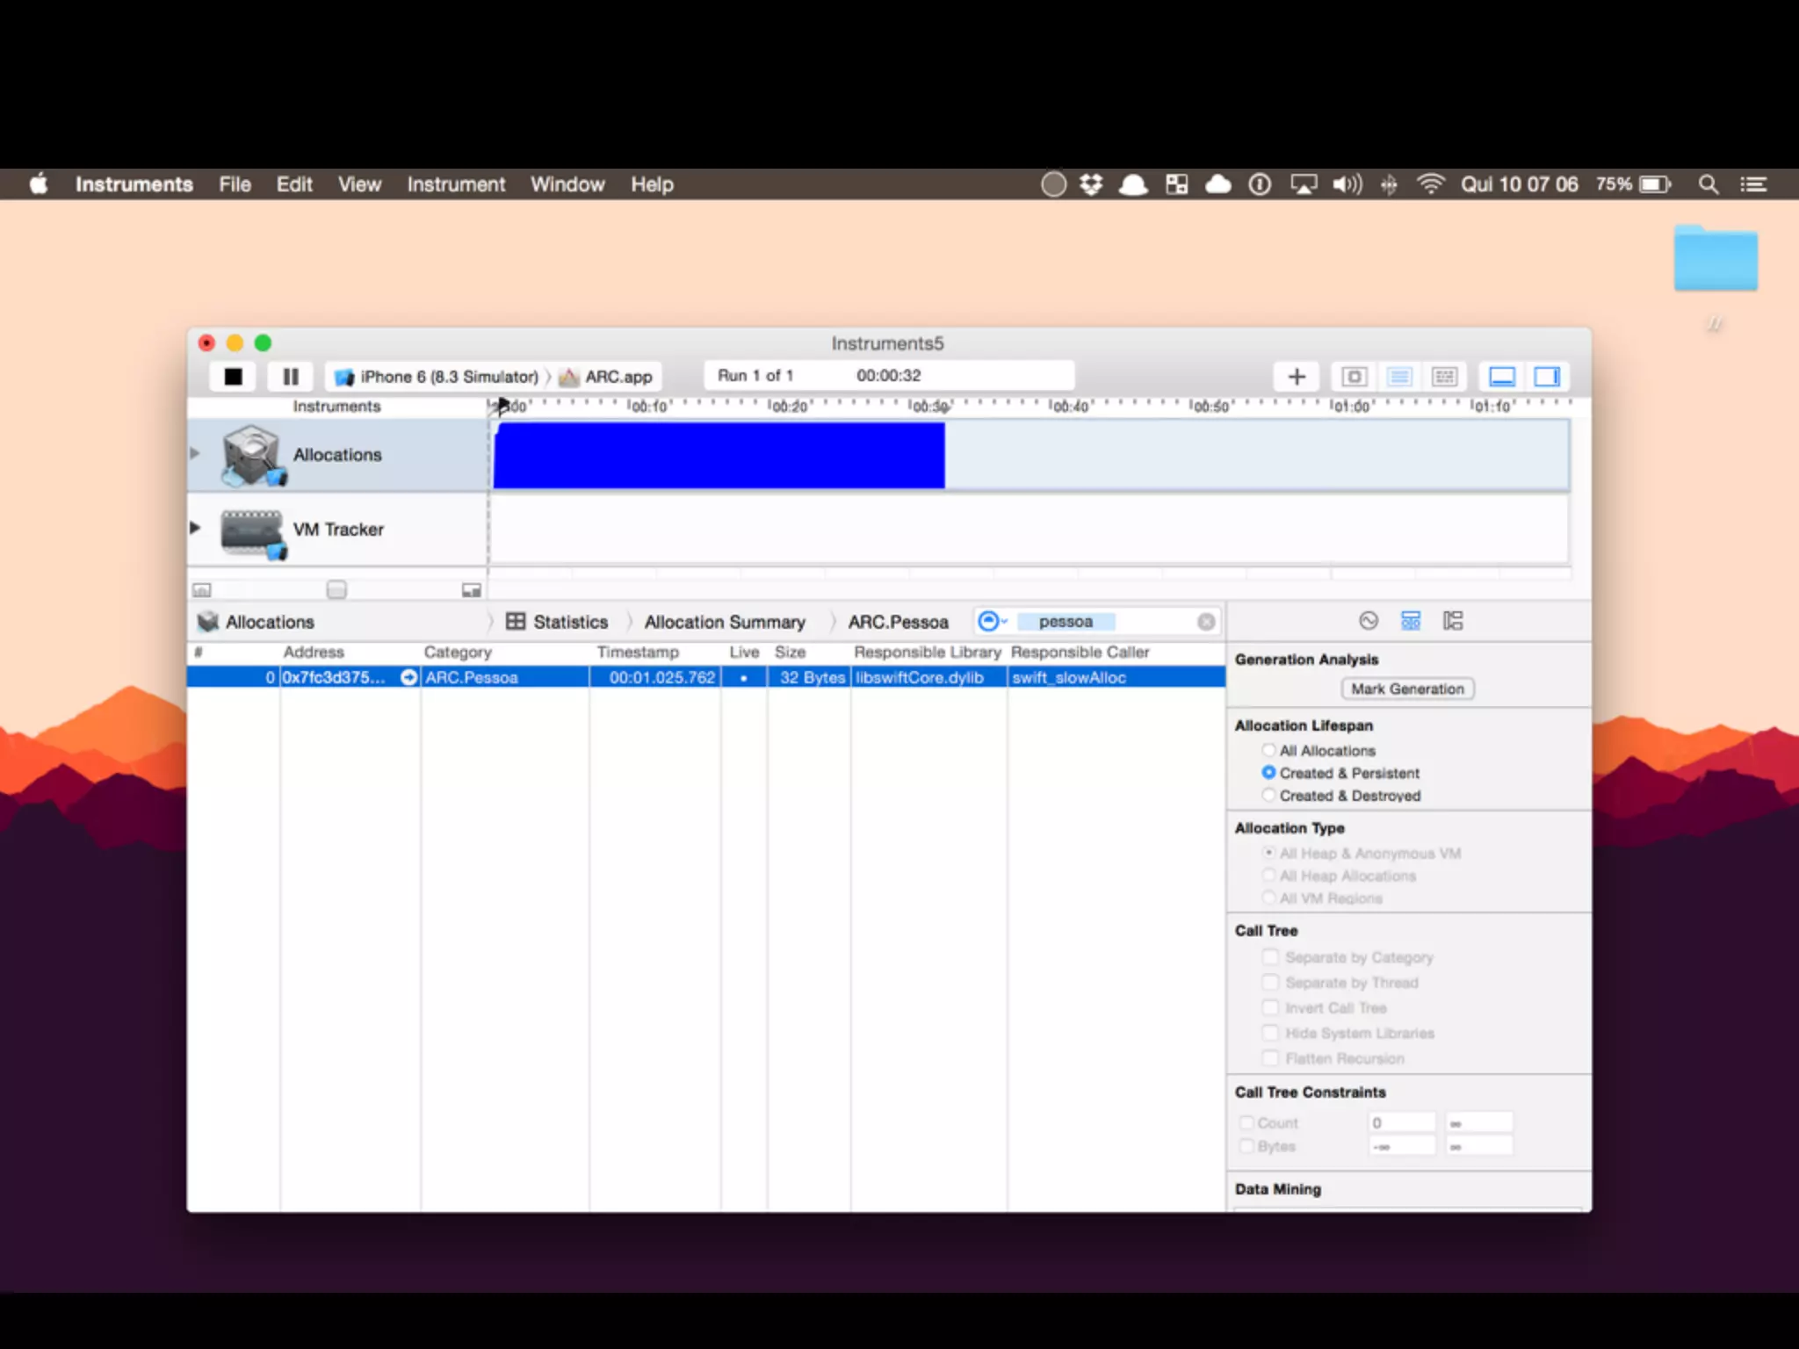The height and width of the screenshot is (1349, 1799).
Task: Open the record settings inspector icon
Action: click(x=1368, y=621)
